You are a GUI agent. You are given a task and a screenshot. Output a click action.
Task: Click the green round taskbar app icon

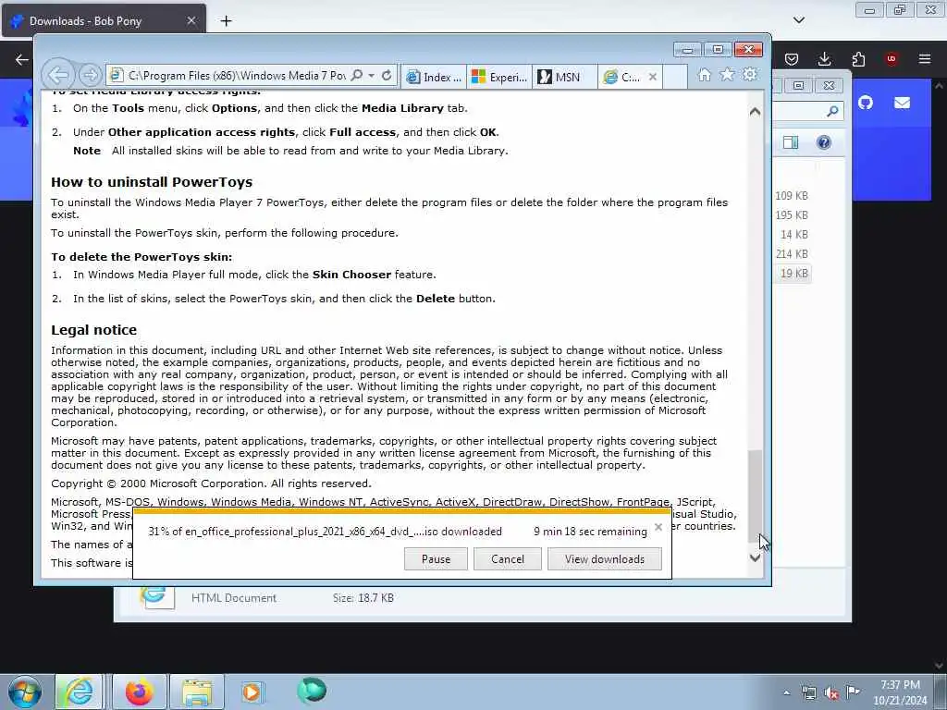pos(312,691)
